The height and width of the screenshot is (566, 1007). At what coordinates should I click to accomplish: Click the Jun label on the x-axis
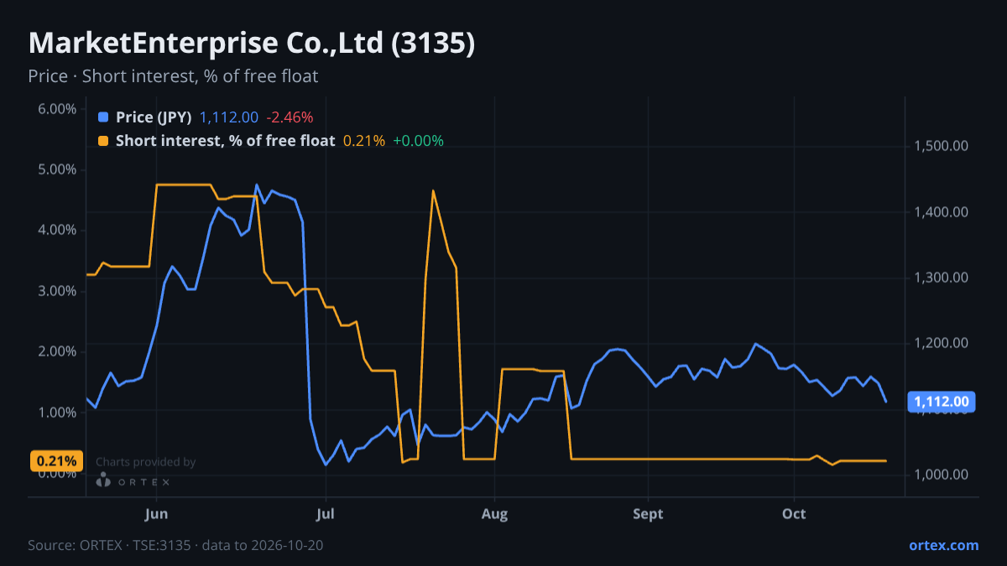157,513
